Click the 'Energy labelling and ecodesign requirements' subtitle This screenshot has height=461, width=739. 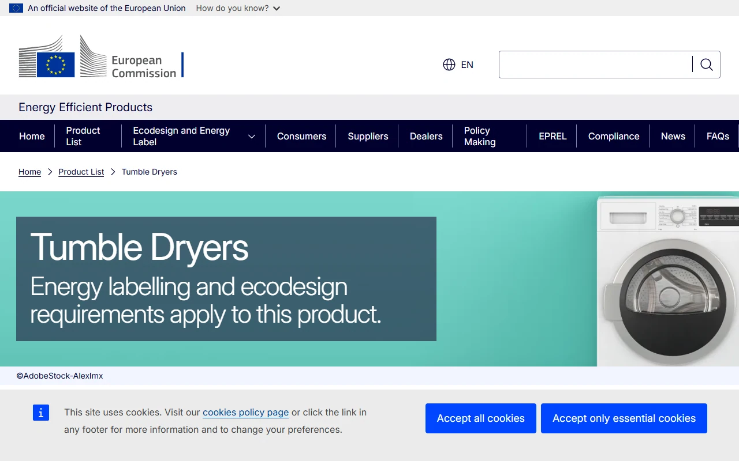click(x=206, y=300)
